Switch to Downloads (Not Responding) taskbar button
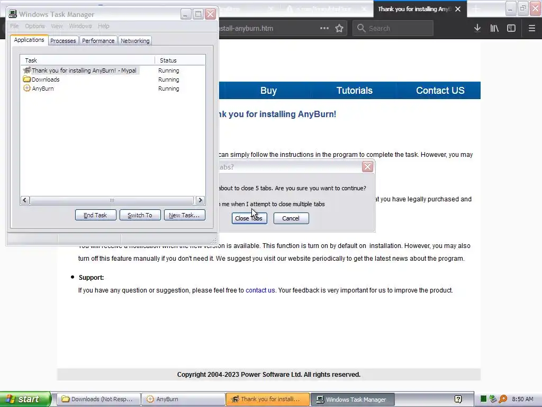Image resolution: width=542 pixels, height=407 pixels. pos(99,399)
